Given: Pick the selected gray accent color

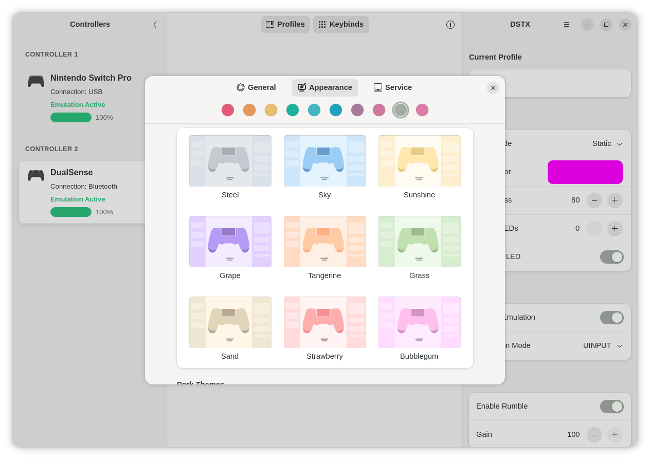Looking at the screenshot, I should point(401,110).
